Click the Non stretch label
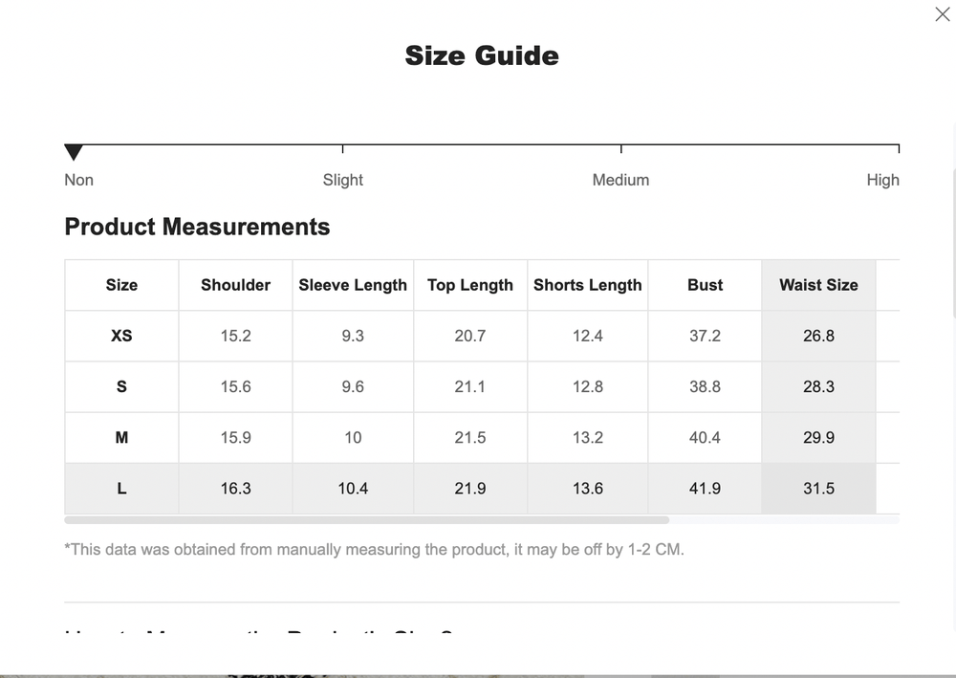This screenshot has height=678, width=956. click(x=78, y=180)
